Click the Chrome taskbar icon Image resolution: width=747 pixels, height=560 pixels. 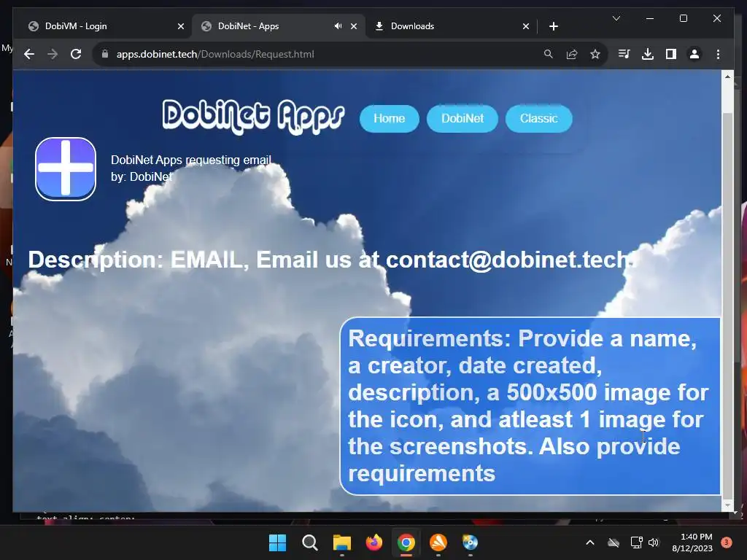point(406,542)
